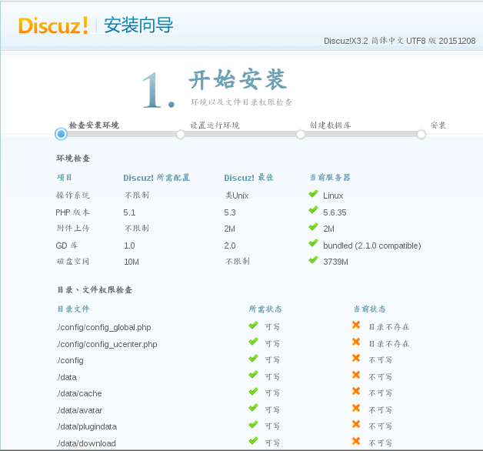Click the 操作系统 row label
Image resolution: width=483 pixels, height=451 pixels.
click(x=73, y=195)
